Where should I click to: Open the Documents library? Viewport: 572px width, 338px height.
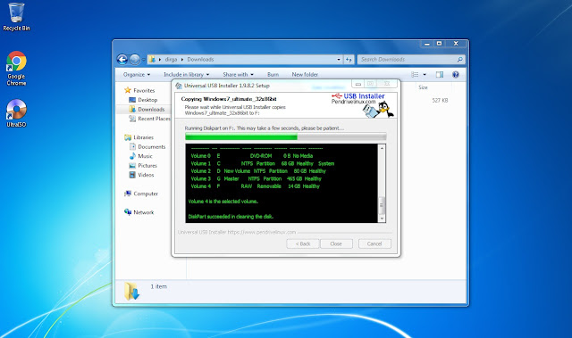(147, 146)
